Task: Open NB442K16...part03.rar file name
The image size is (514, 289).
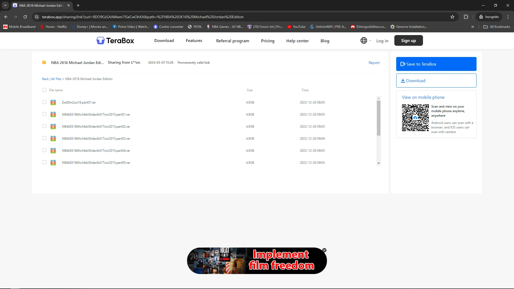Action: pyautogui.click(x=96, y=139)
